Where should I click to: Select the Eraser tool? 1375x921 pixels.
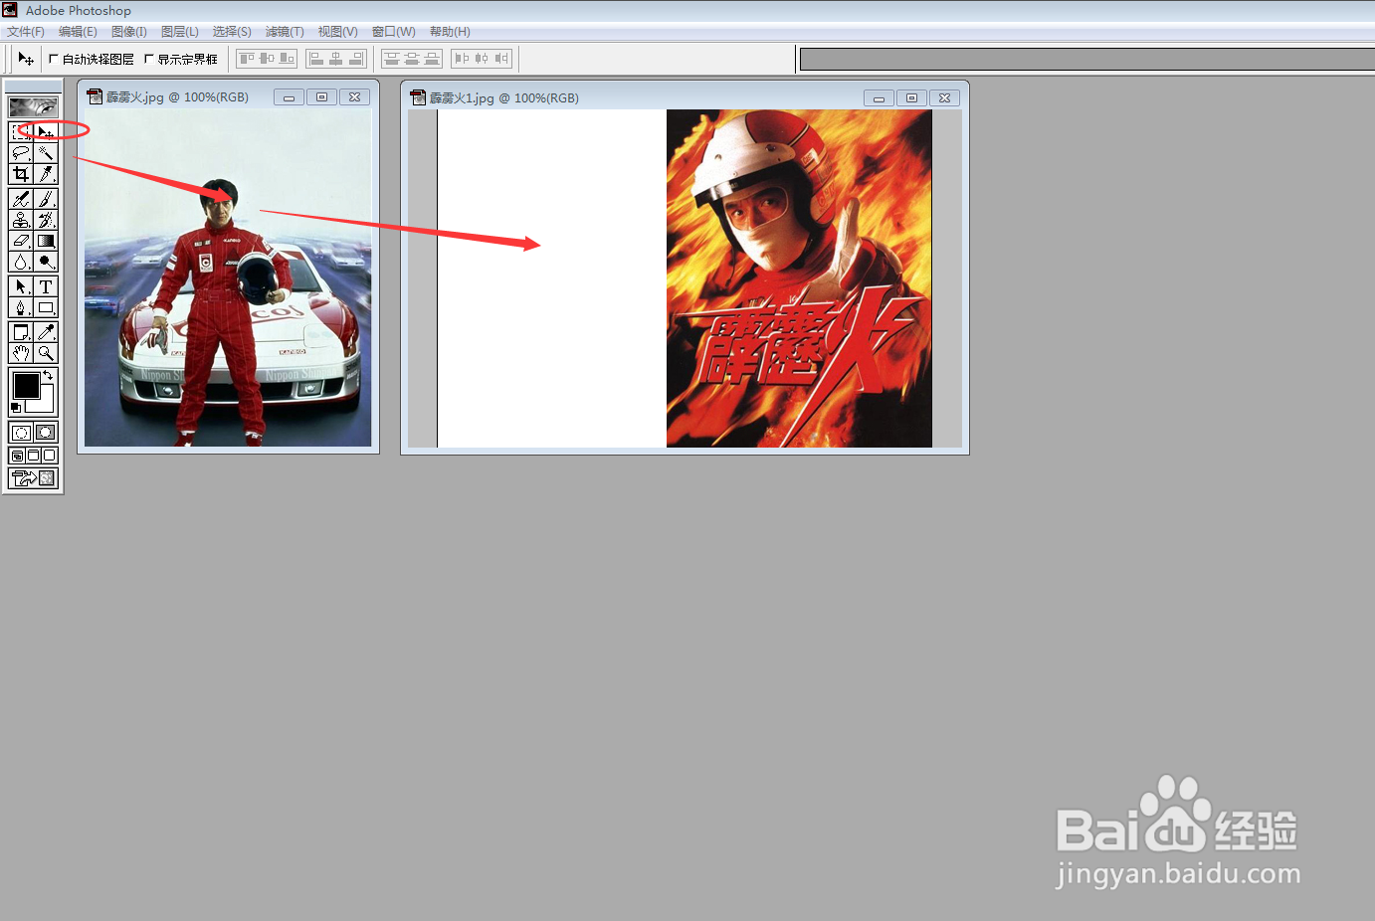click(x=21, y=241)
